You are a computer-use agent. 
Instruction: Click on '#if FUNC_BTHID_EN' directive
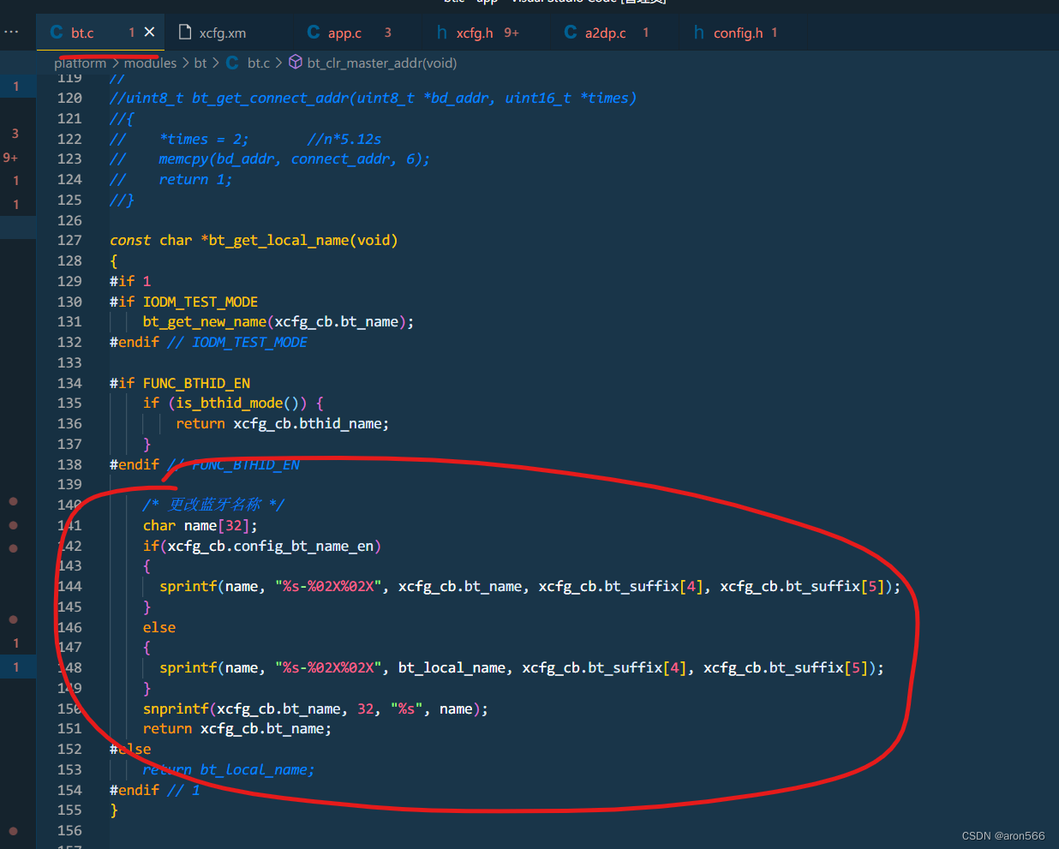coord(180,383)
